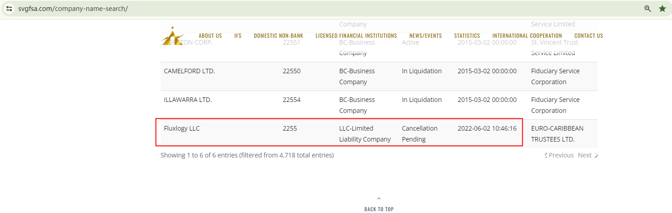
Task: Click the site information icon in address bar
Action: coord(9,8)
